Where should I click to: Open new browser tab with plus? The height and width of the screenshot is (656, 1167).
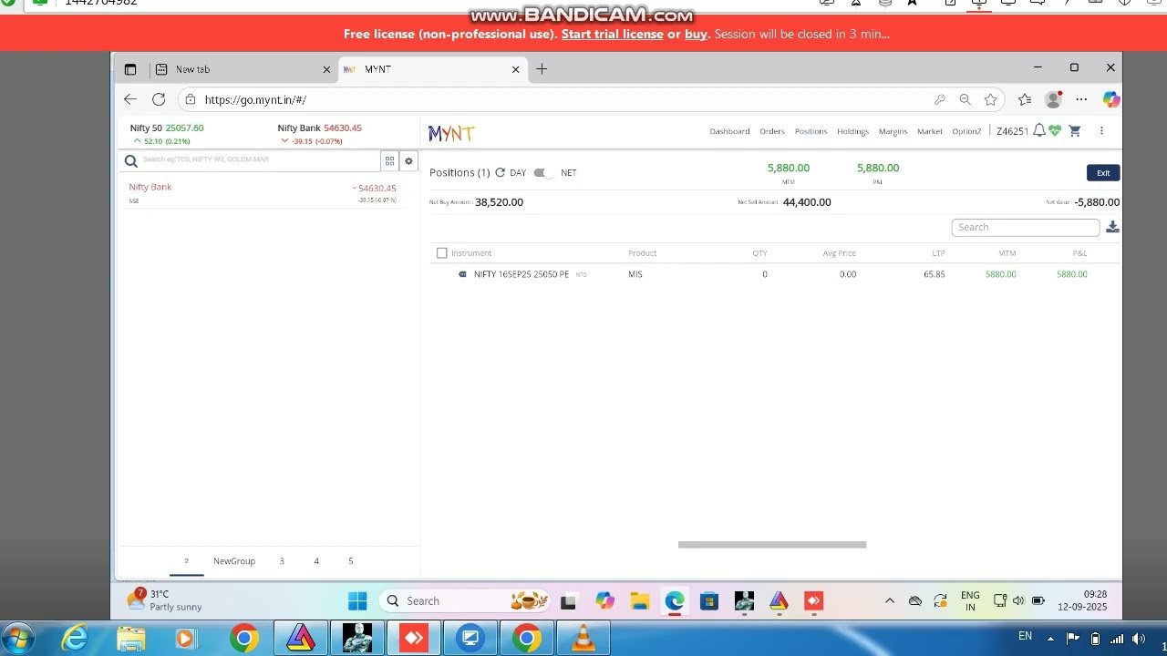542,68
